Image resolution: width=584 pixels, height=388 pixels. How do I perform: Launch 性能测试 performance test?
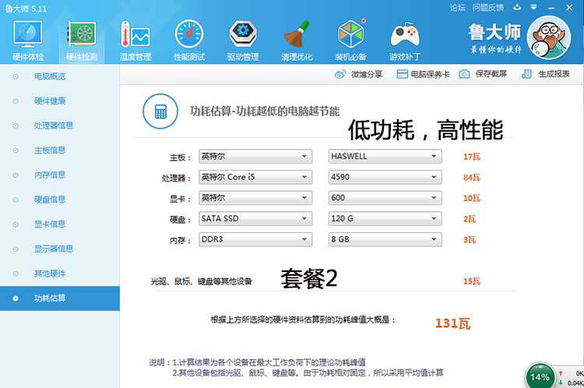[x=189, y=41]
